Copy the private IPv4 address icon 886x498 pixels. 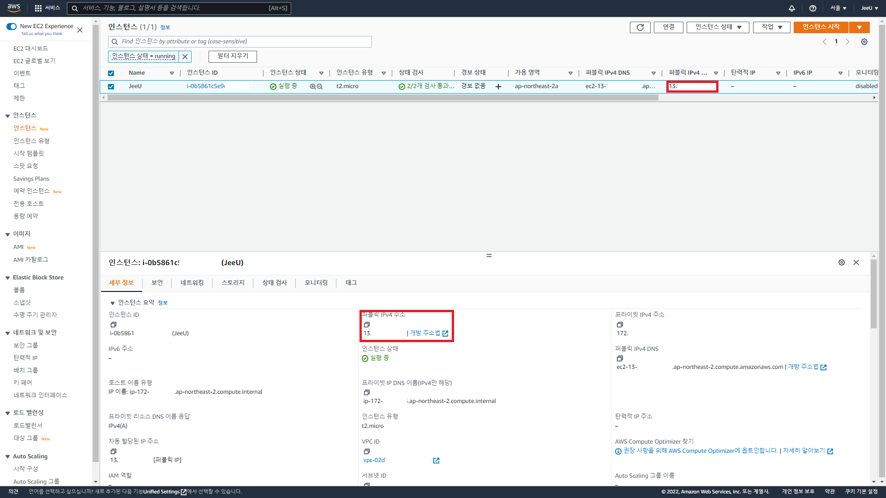point(620,325)
